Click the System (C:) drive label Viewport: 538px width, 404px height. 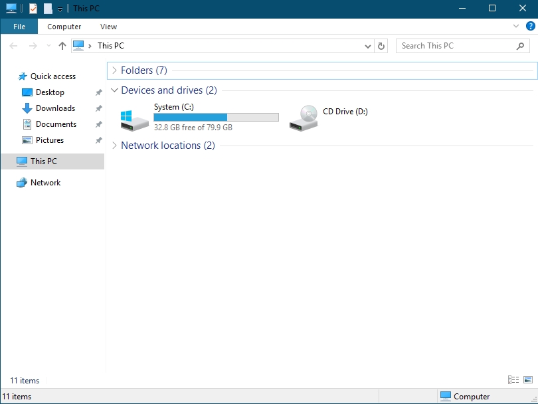point(174,107)
